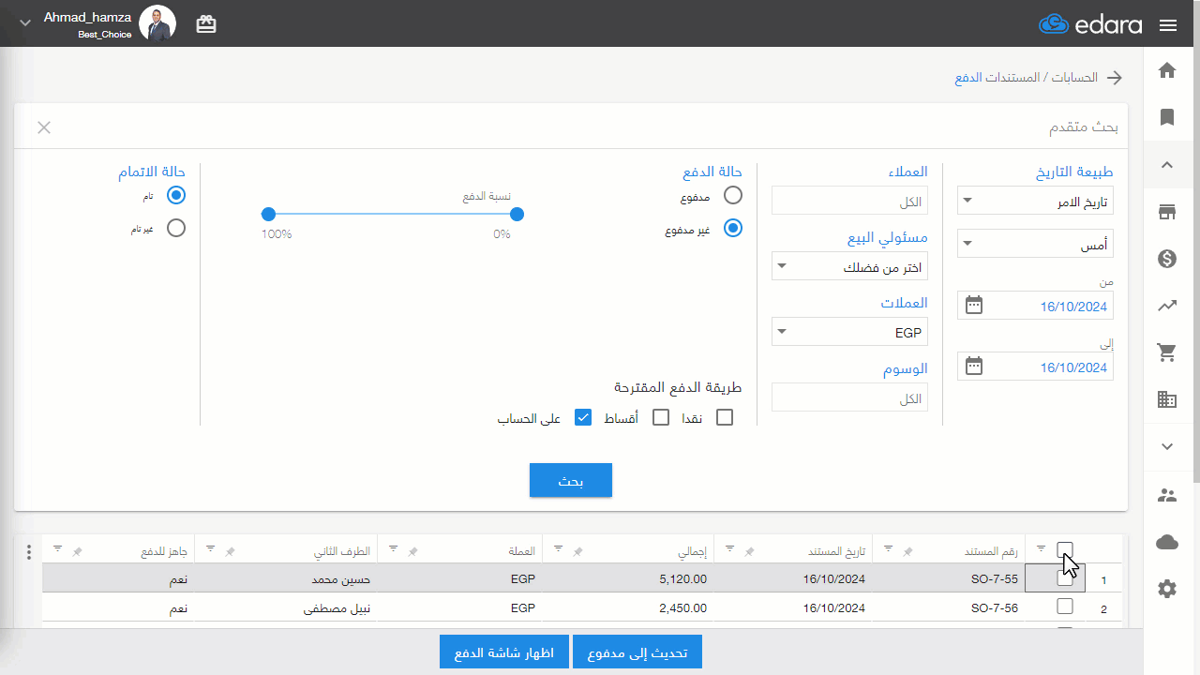This screenshot has width=1200, height=675.
Task: Open the تاريخ الامر dropdown
Action: pyautogui.click(x=1035, y=201)
